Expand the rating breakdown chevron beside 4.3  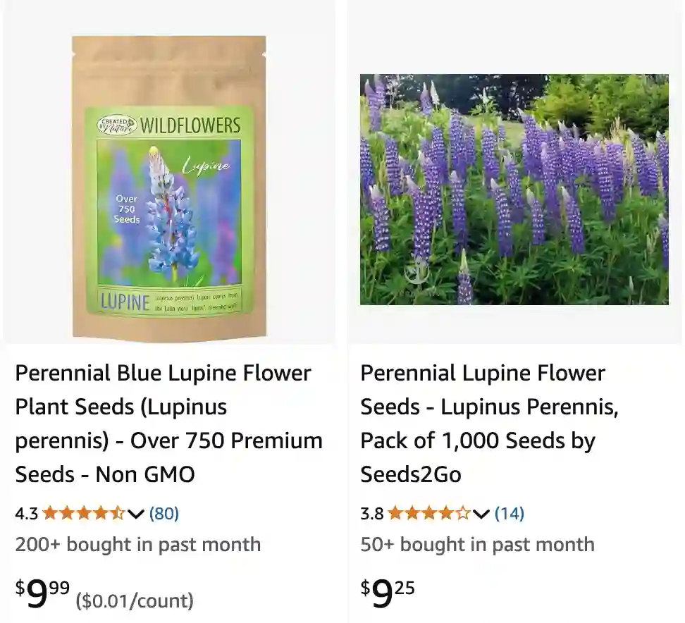pyautogui.click(x=135, y=515)
